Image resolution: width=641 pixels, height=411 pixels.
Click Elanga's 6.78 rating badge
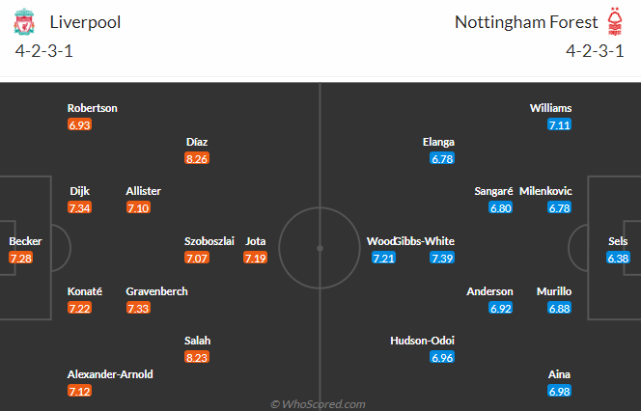tap(442, 158)
